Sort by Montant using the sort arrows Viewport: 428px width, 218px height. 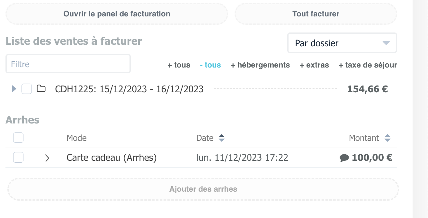(x=388, y=138)
